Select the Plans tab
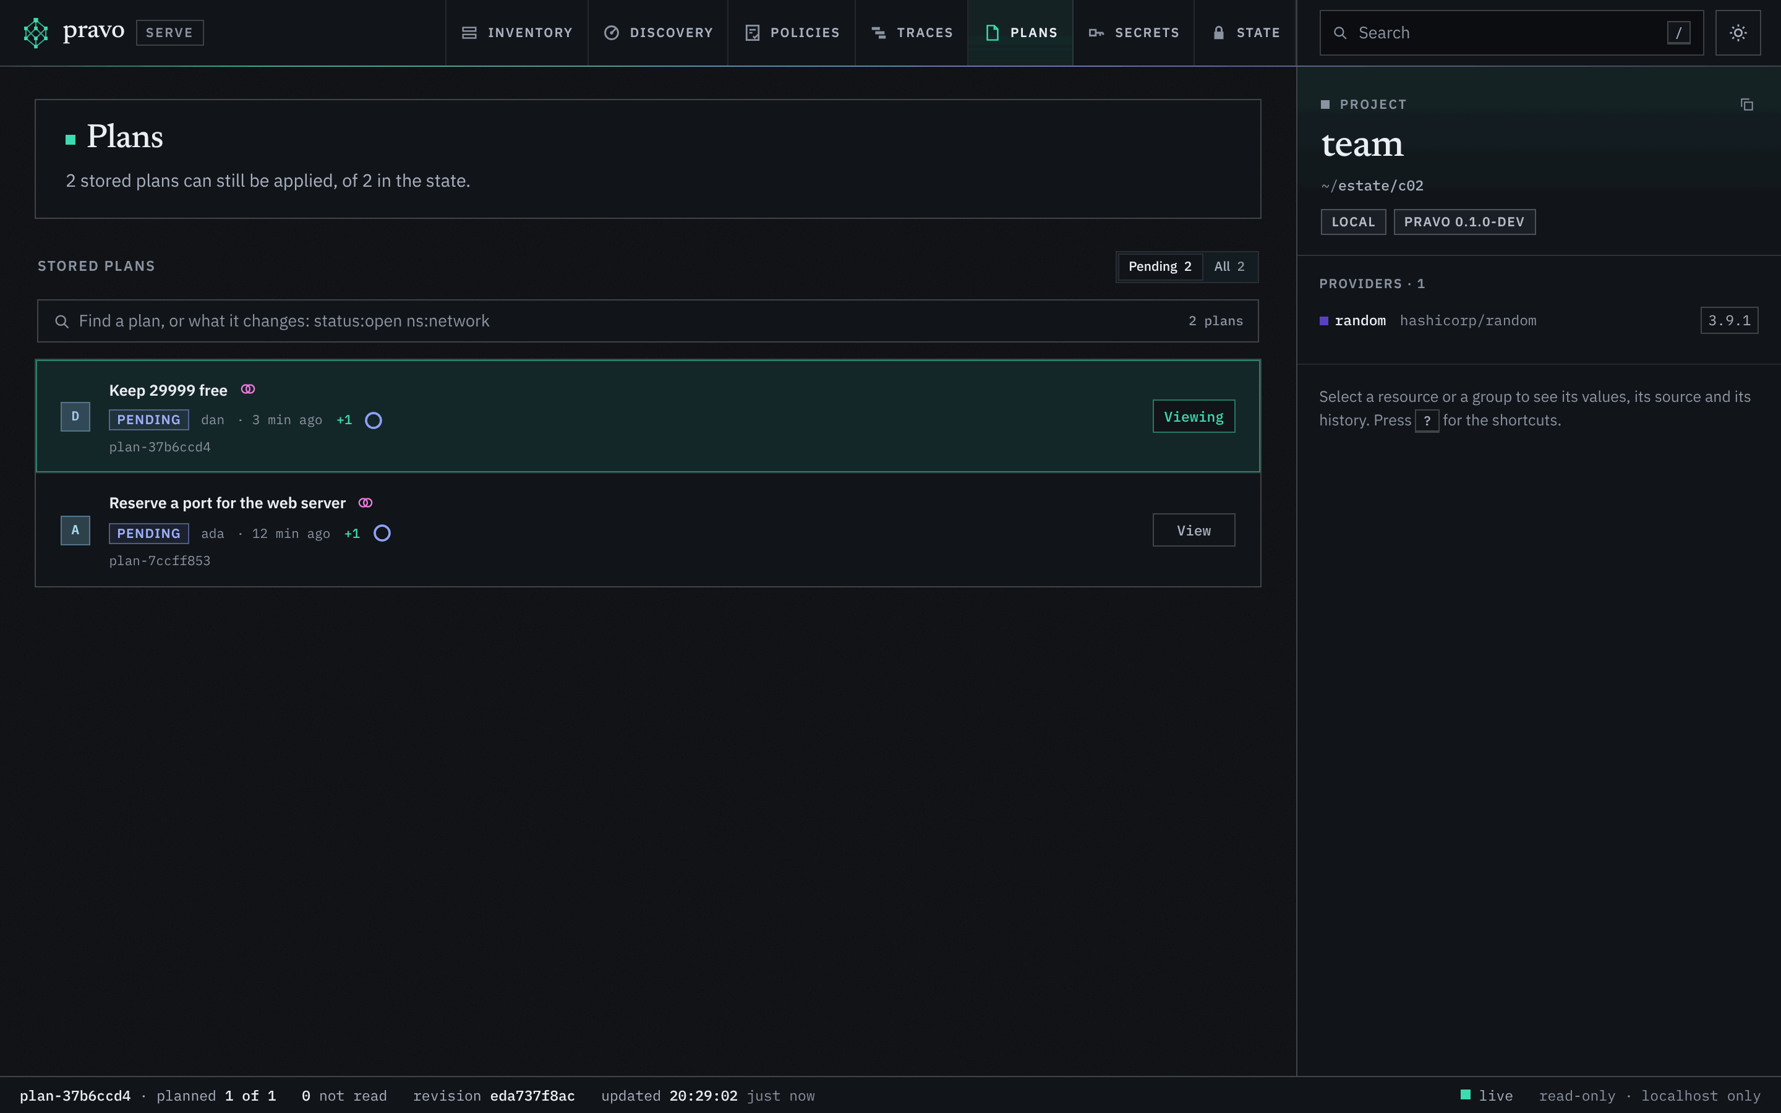Image resolution: width=1781 pixels, height=1113 pixels. 1021,32
